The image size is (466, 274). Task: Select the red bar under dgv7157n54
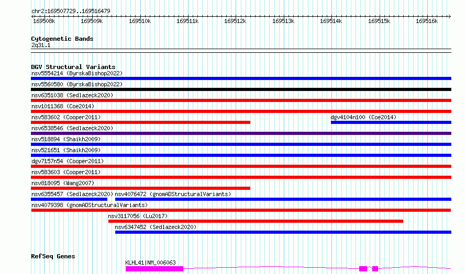click(241, 166)
